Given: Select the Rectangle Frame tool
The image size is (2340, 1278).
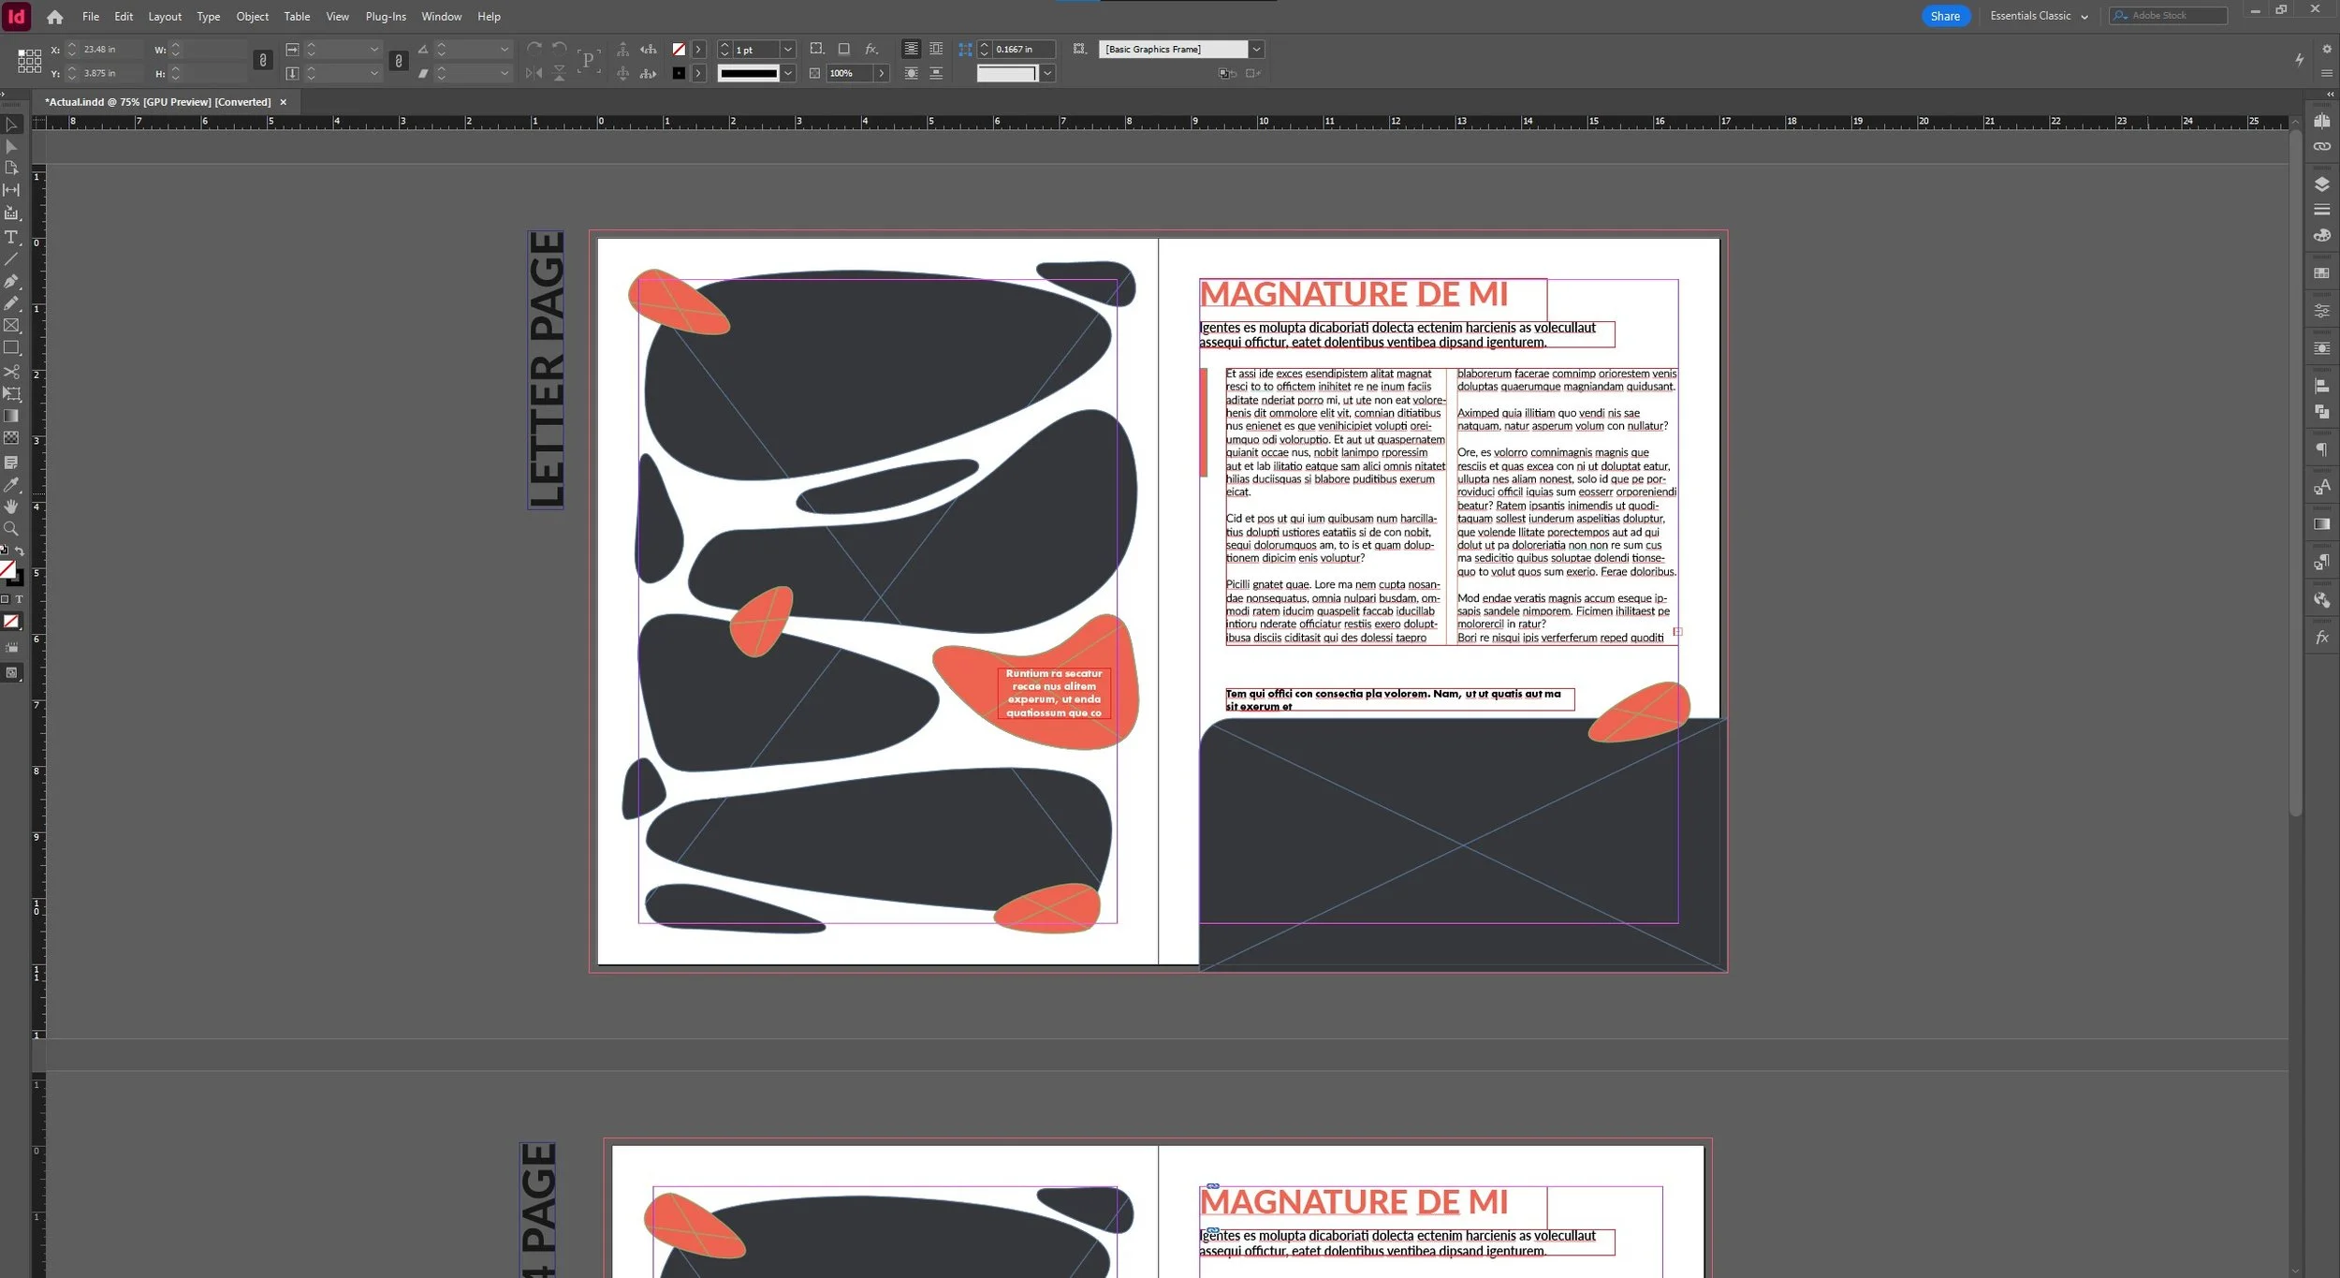Looking at the screenshot, I should pyautogui.click(x=11, y=326).
